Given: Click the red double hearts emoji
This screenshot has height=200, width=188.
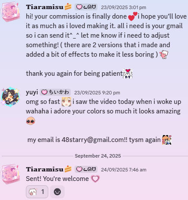Looking at the screenshot, I should pyautogui.click(x=132, y=16).
